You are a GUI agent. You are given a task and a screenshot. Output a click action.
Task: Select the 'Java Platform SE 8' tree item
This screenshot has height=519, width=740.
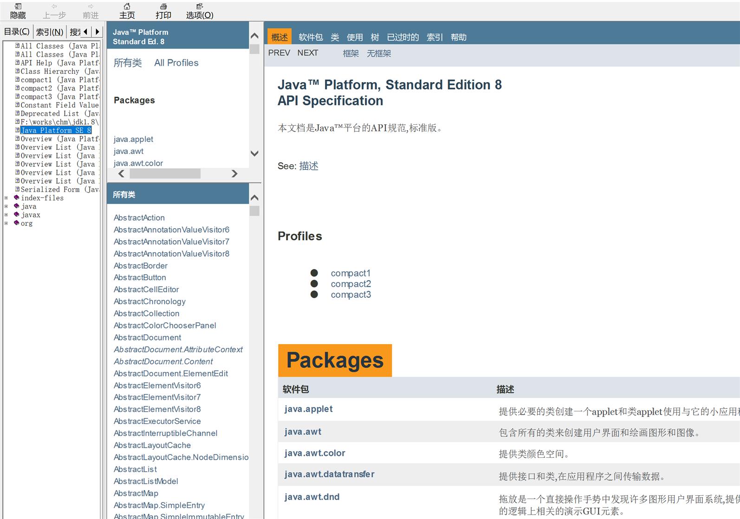pyautogui.click(x=56, y=130)
